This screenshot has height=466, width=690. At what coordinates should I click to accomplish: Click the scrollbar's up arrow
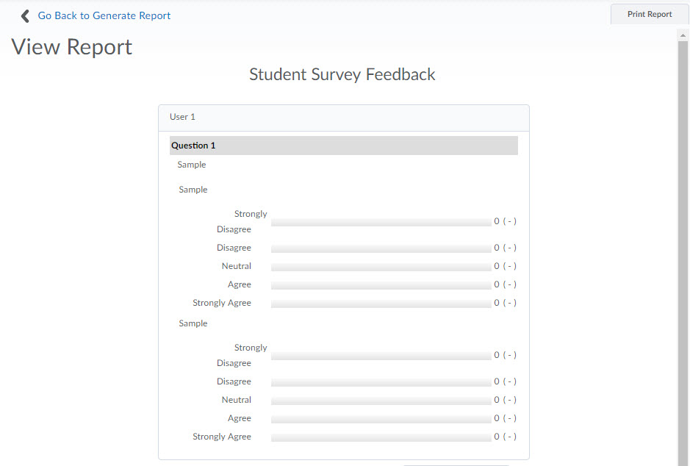point(683,35)
